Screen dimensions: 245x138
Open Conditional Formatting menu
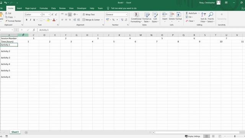[x=136, y=17]
